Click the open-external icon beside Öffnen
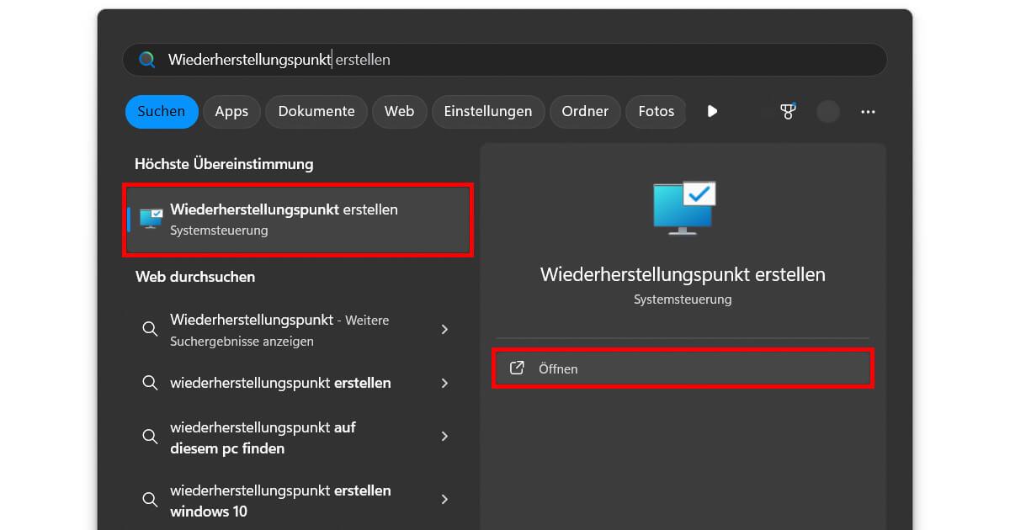The height and width of the screenshot is (530, 1010). (x=518, y=368)
